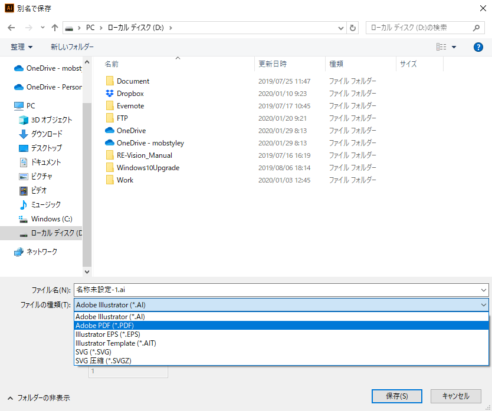Expand the file name history dropdown

pyautogui.click(x=484, y=290)
